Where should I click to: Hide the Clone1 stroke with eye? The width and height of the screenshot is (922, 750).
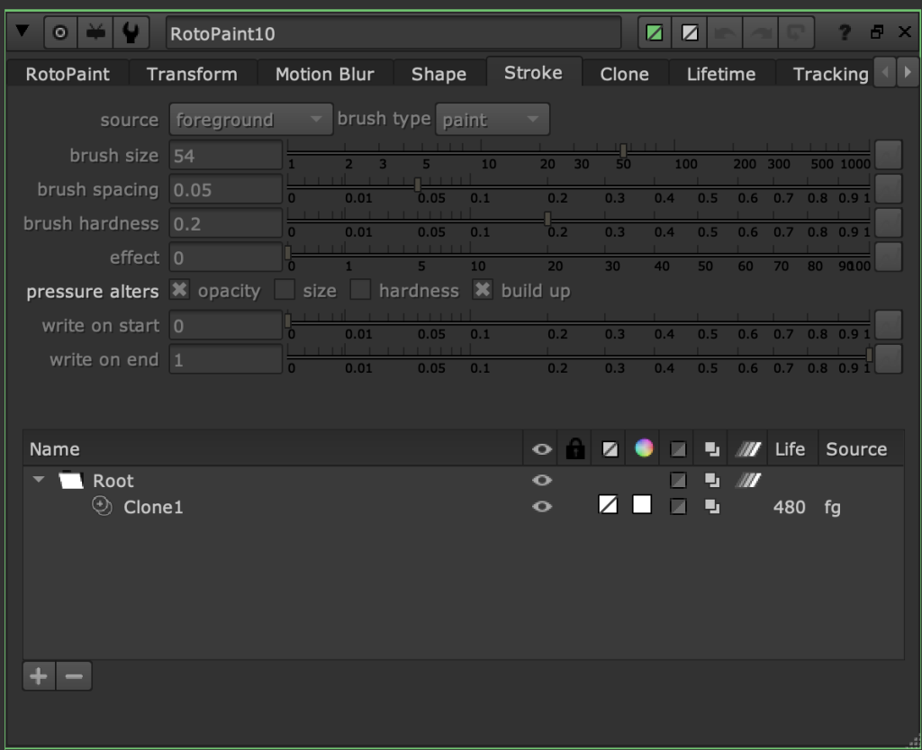click(541, 506)
